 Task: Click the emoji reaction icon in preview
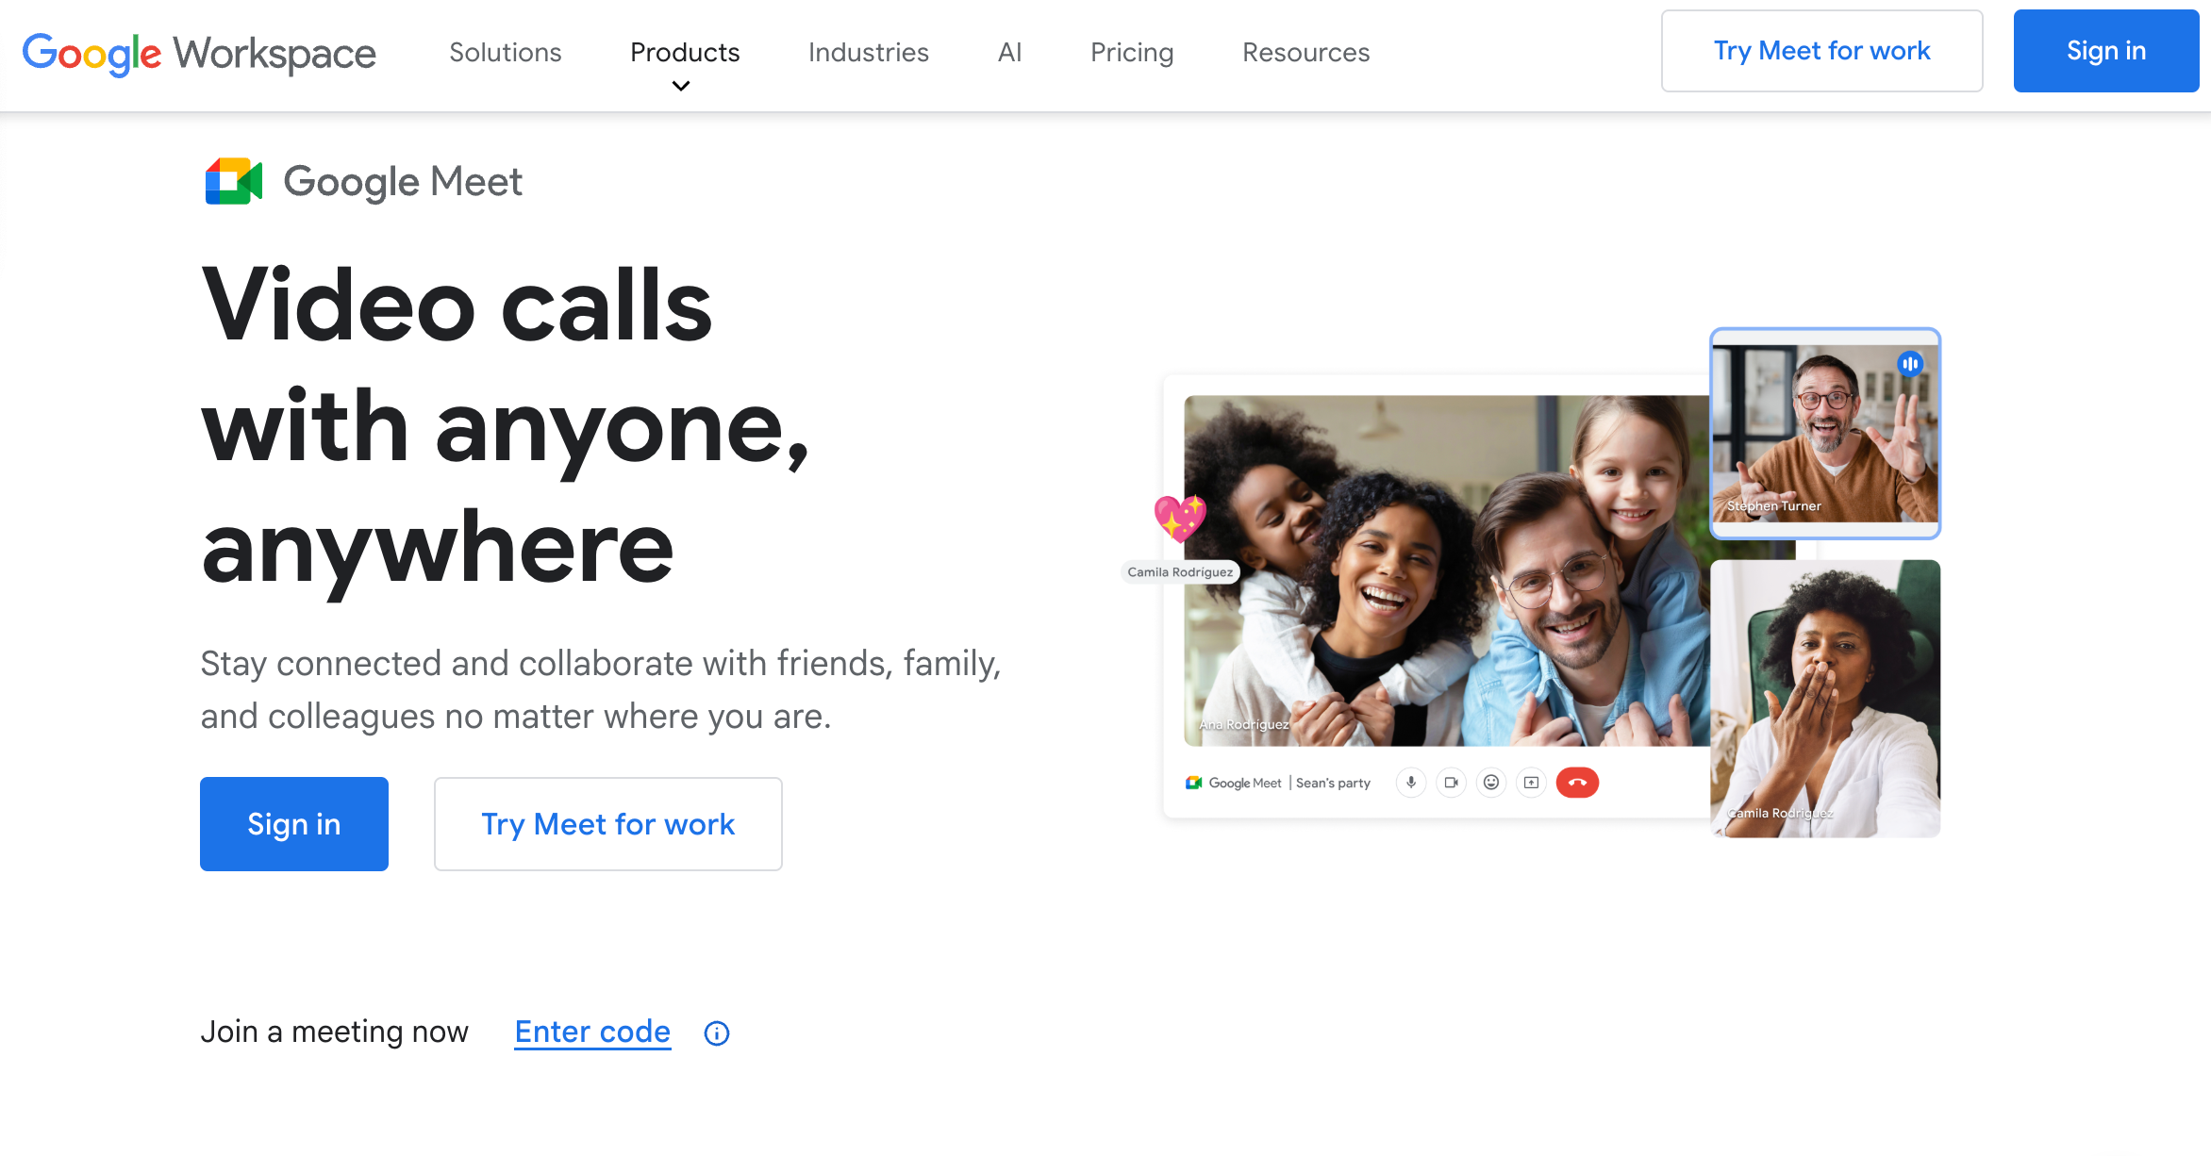tap(1491, 783)
